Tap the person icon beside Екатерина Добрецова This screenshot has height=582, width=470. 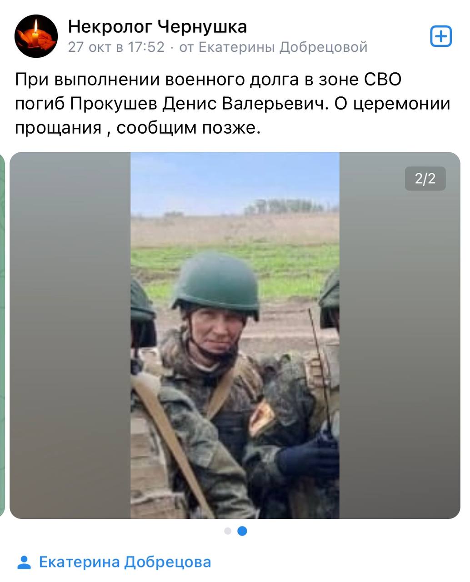coord(24,562)
